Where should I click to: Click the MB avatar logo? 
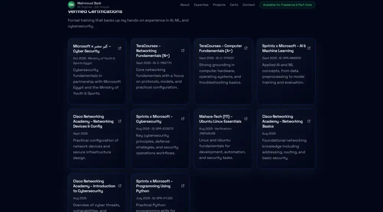pos(71,5)
